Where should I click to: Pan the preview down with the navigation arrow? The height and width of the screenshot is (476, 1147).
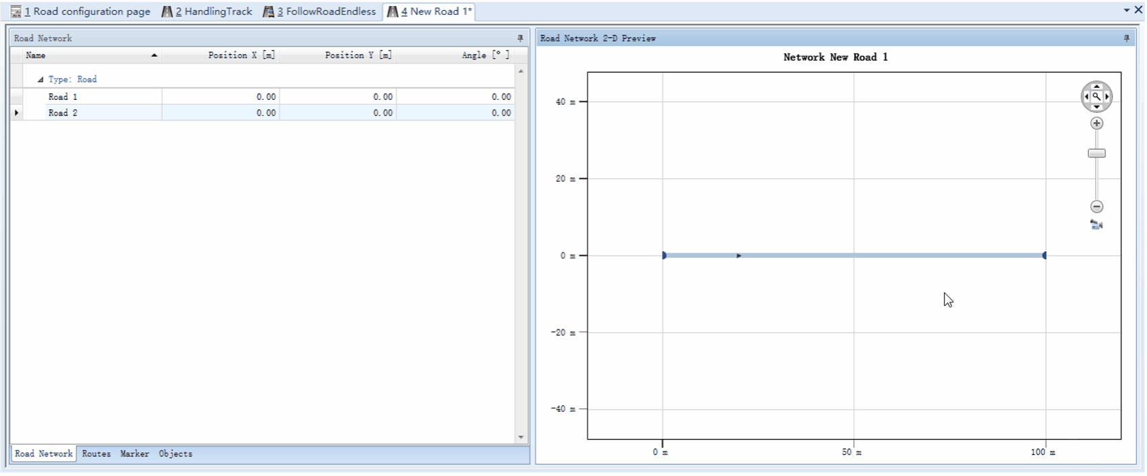pyautogui.click(x=1096, y=107)
